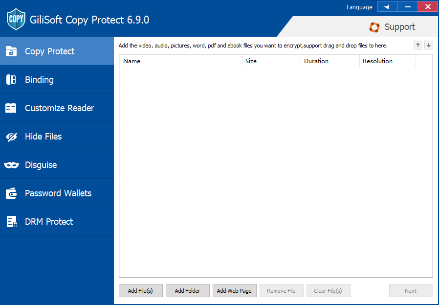
Task: Select the Disguise section
Action: (x=57, y=165)
